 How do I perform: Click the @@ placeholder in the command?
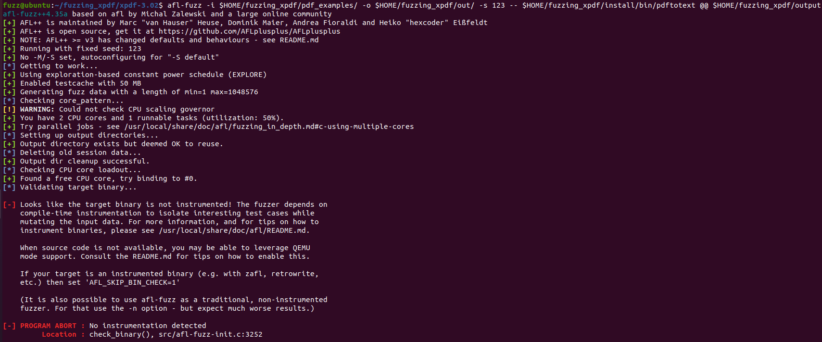click(704, 5)
